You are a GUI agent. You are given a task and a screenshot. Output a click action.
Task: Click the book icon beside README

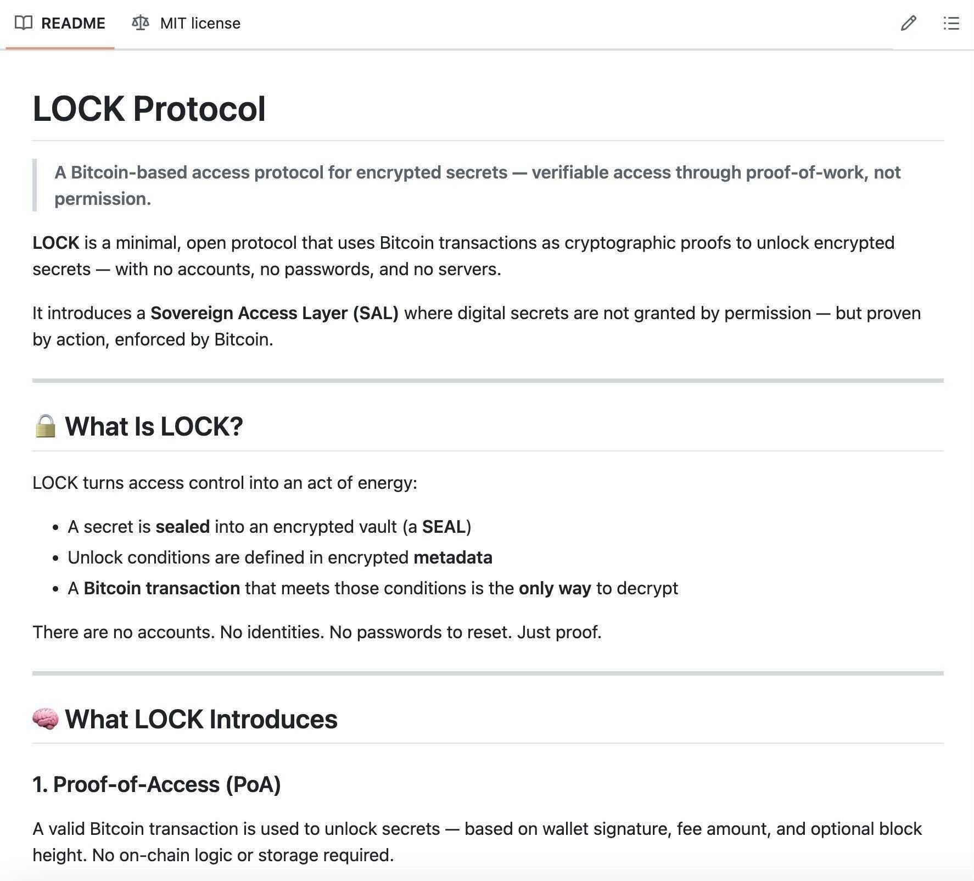pos(24,23)
